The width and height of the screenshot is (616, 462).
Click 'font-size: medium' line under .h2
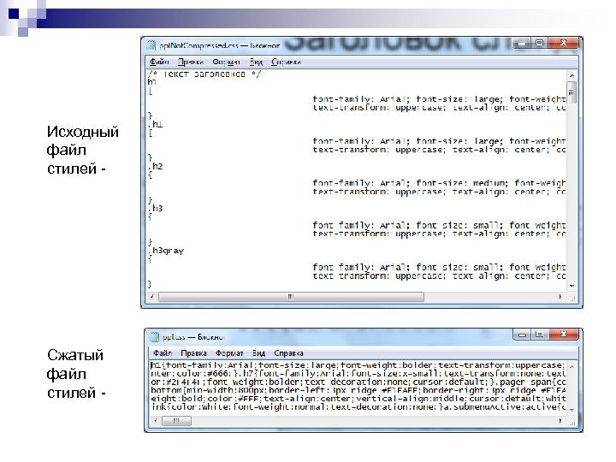tap(439, 183)
